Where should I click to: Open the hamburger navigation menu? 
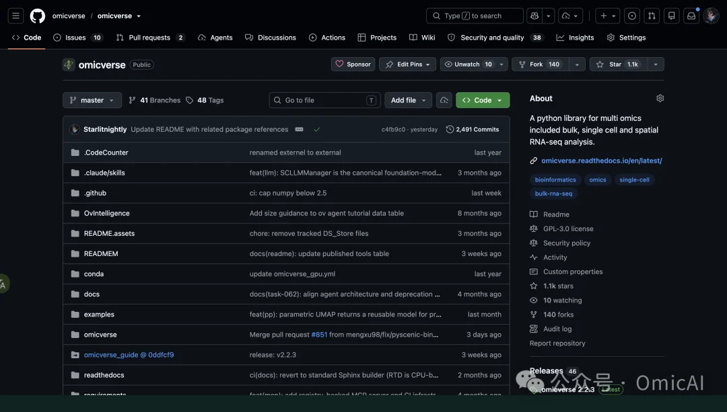click(x=15, y=15)
